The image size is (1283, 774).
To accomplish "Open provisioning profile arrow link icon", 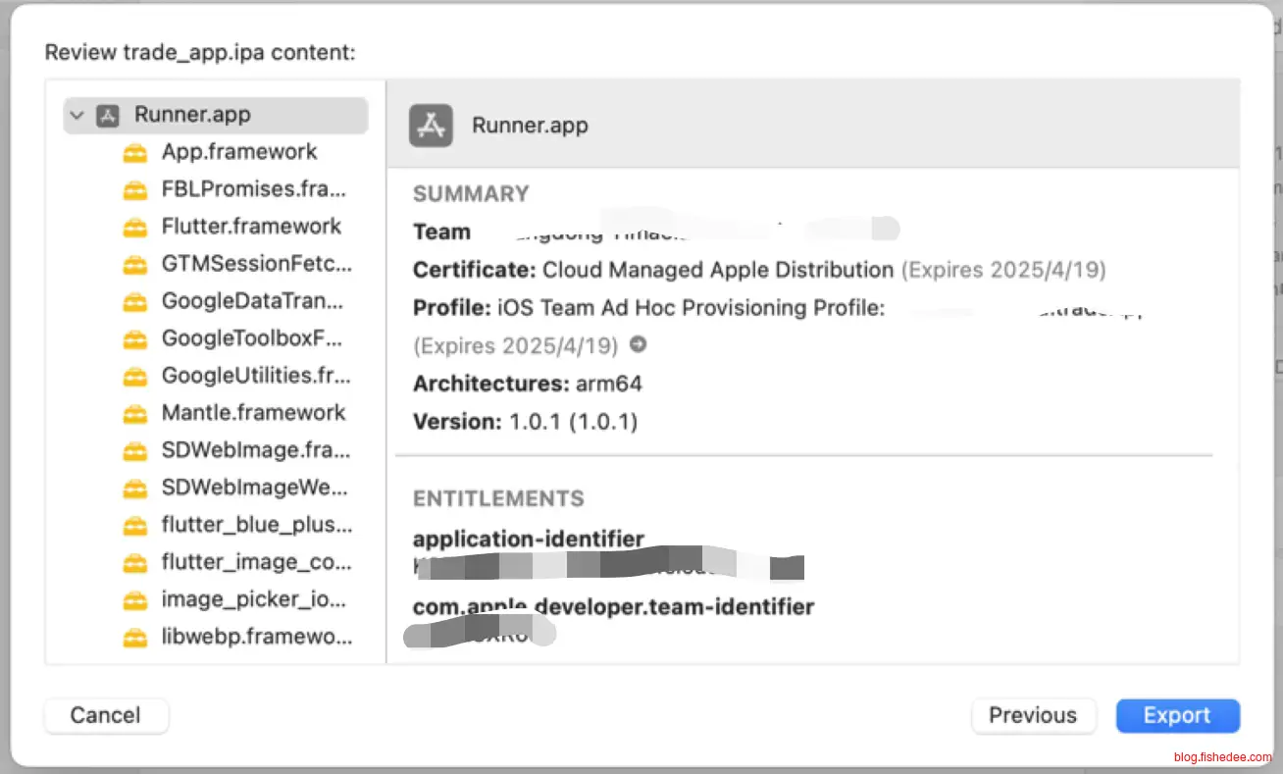I will (x=638, y=345).
